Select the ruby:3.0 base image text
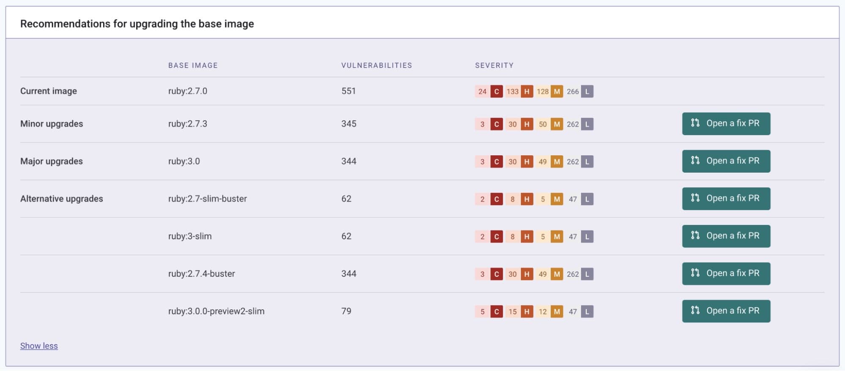Screen dimensions: 845x371 pyautogui.click(x=184, y=161)
